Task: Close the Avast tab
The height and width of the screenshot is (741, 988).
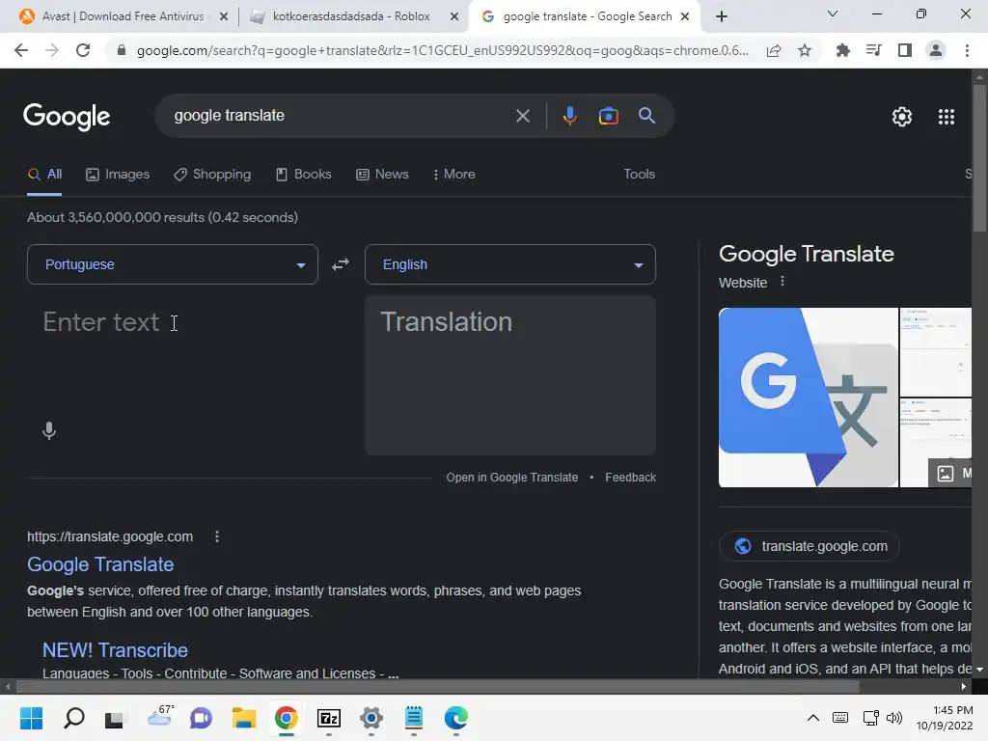Action: pyautogui.click(x=224, y=16)
